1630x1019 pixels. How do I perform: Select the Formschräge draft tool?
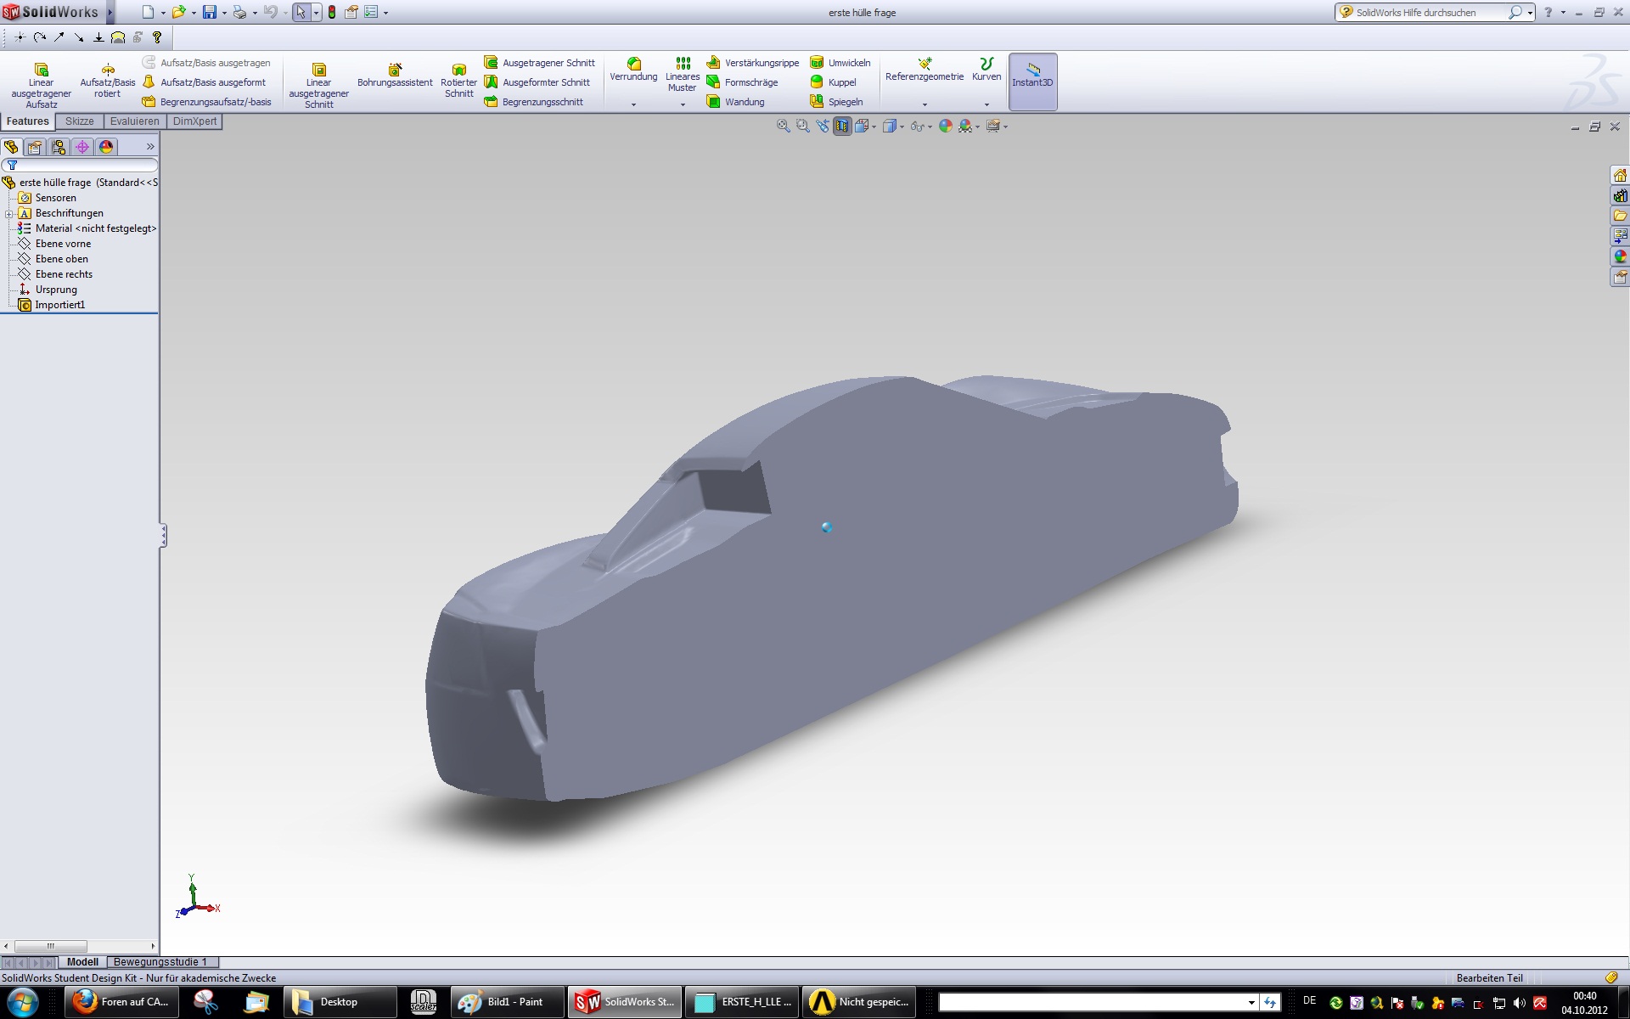(743, 82)
